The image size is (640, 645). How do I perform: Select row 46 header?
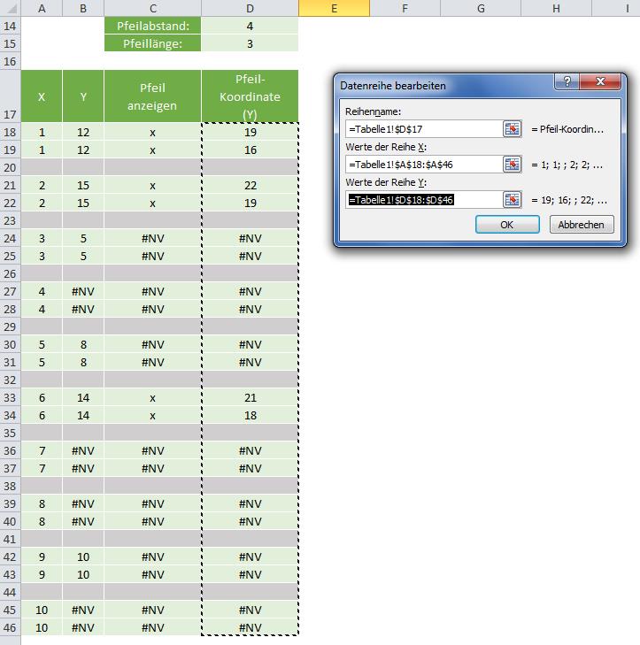[x=10, y=627]
